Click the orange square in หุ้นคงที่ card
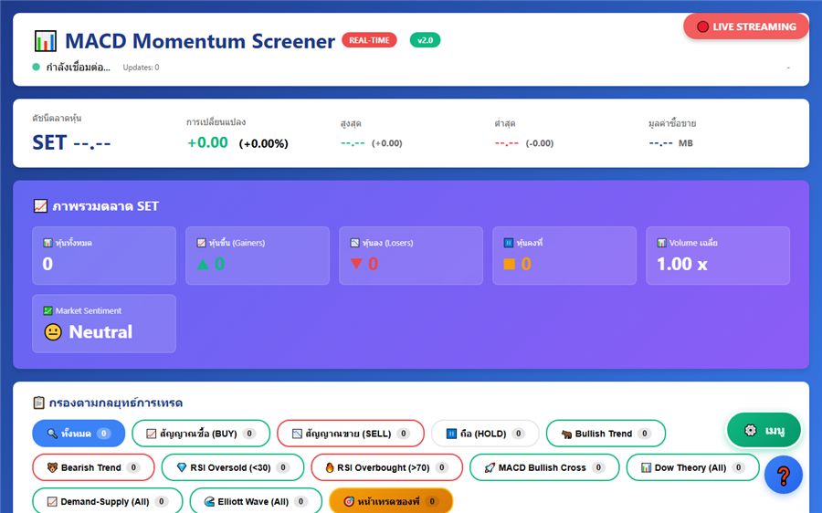This screenshot has height=513, width=822. (509, 264)
